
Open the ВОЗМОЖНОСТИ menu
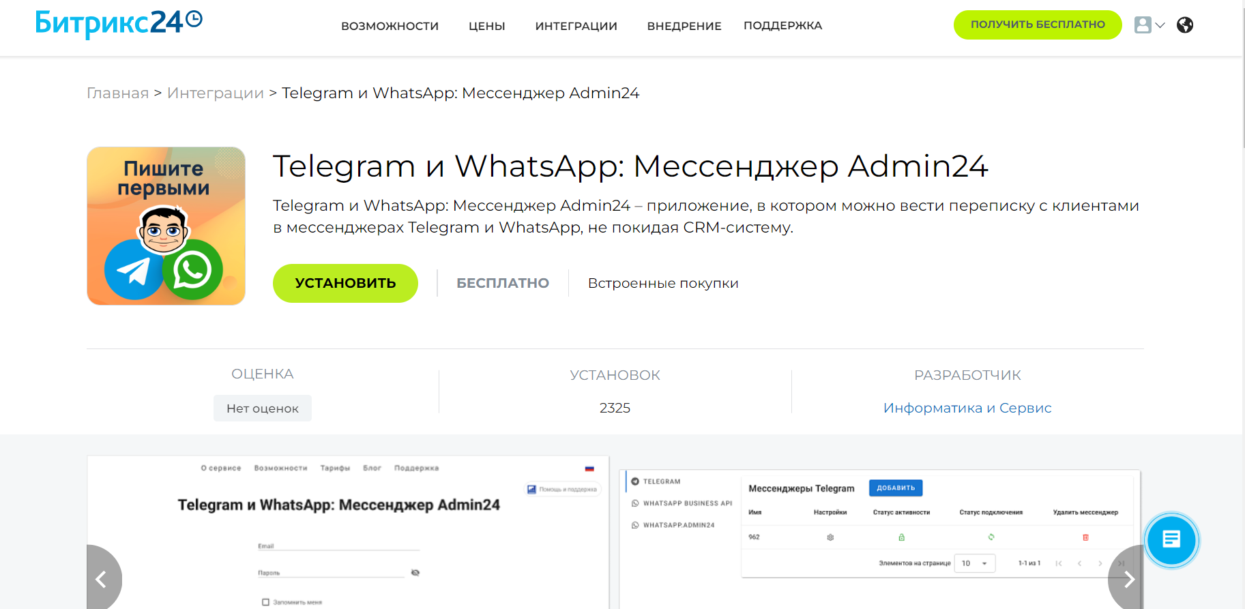[x=390, y=26]
